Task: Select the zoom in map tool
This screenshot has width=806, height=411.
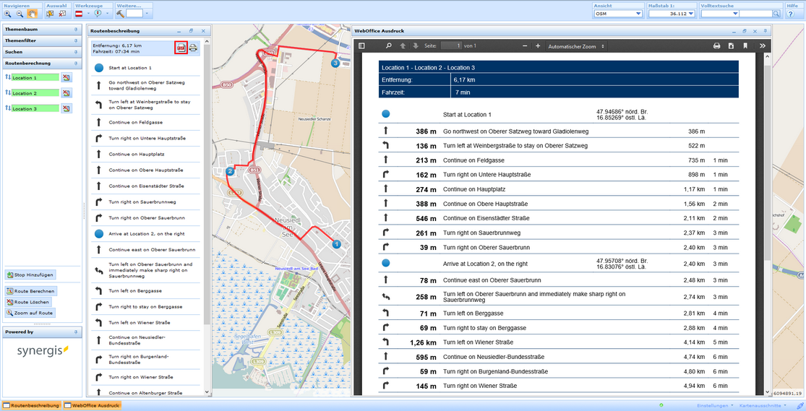Action: pyautogui.click(x=8, y=14)
